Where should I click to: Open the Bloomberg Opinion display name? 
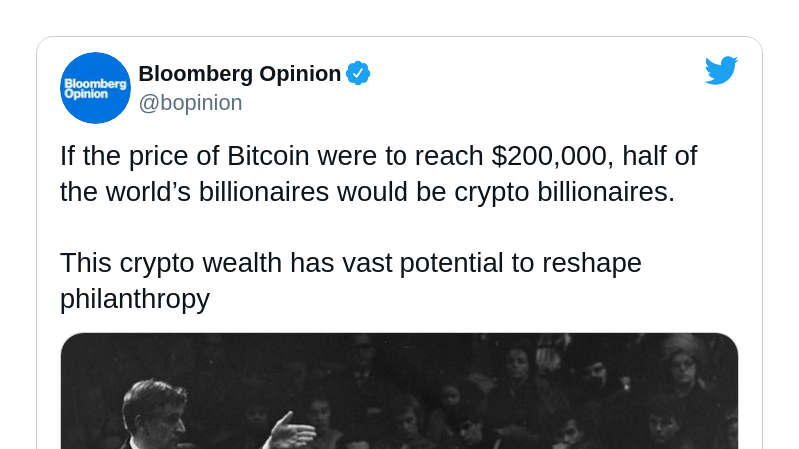pyautogui.click(x=239, y=73)
